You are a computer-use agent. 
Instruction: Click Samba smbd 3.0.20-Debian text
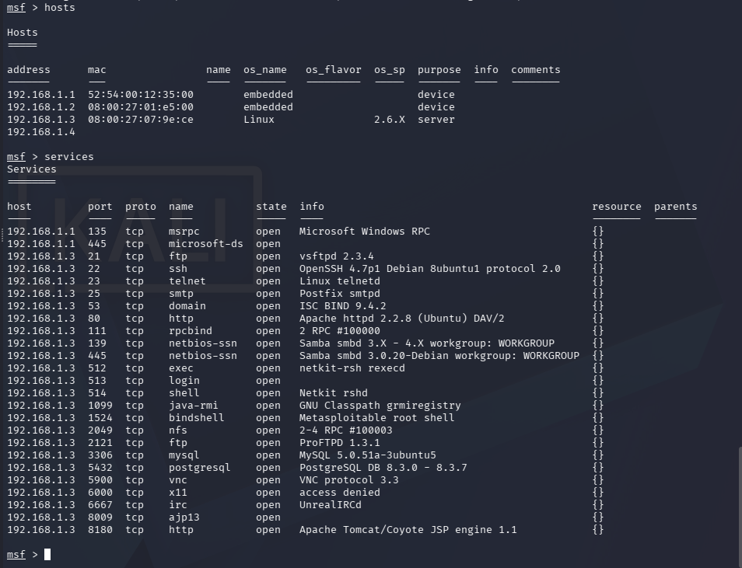[x=439, y=356]
